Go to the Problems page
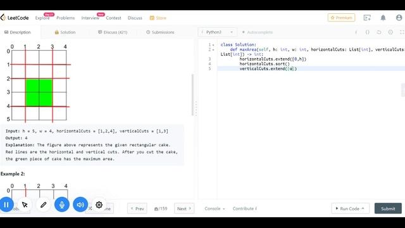This screenshot has height=228, width=405. (x=65, y=18)
